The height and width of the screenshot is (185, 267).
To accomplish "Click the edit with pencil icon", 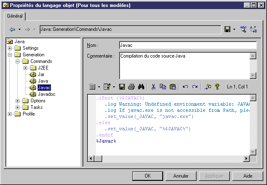I will (107, 87).
